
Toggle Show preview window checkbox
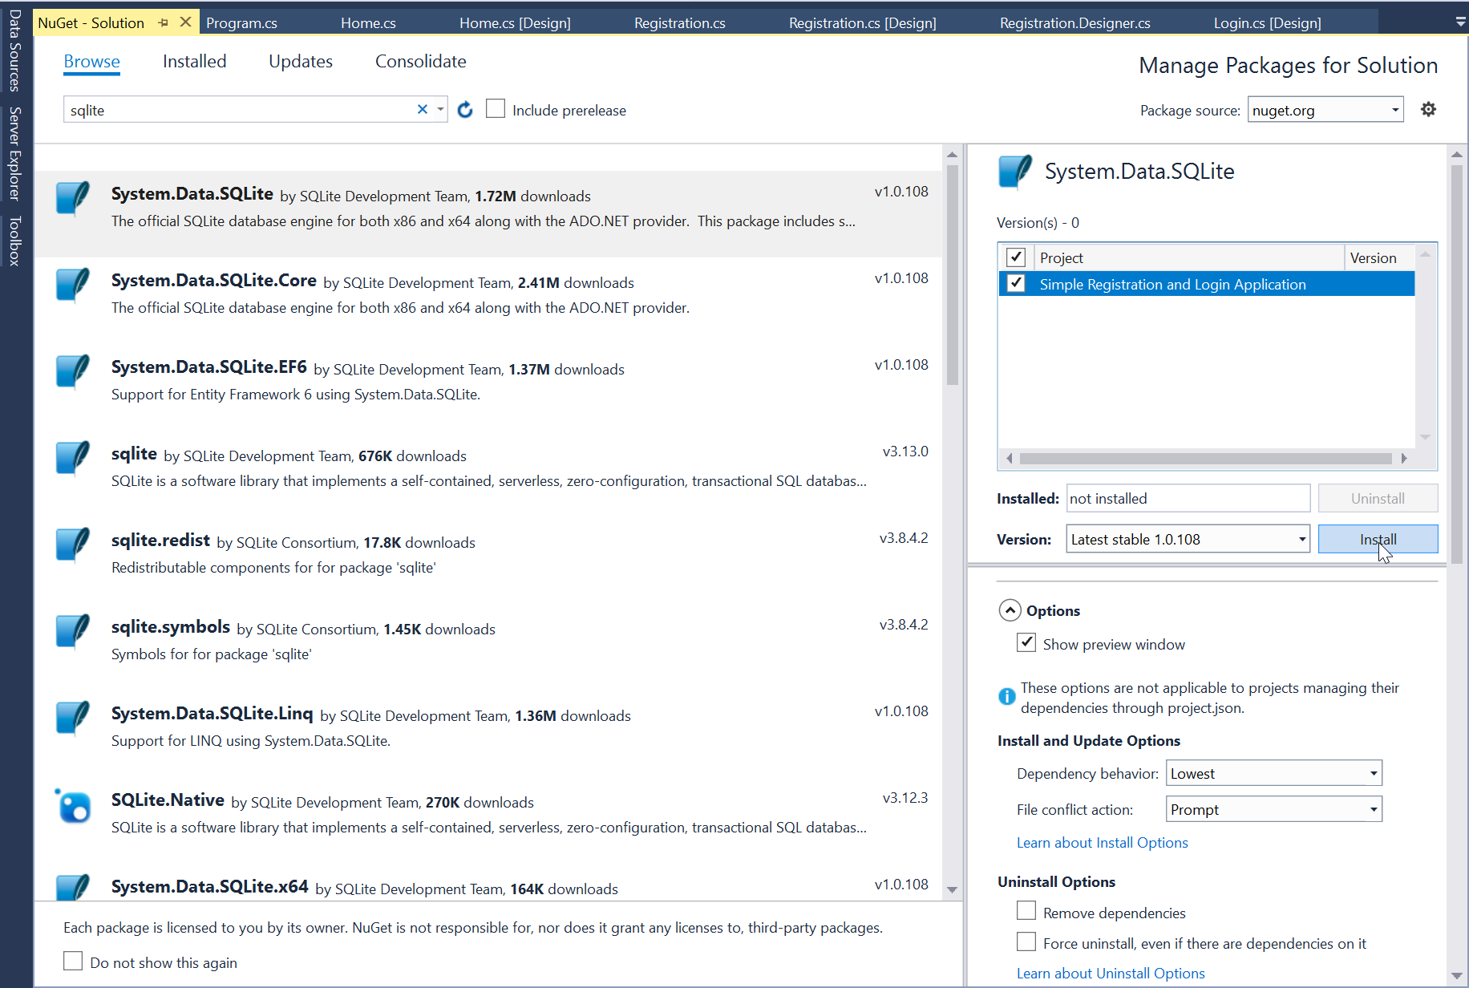(x=1026, y=643)
